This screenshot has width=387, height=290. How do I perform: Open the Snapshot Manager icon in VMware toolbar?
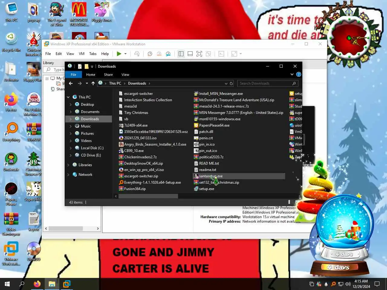coord(168,54)
